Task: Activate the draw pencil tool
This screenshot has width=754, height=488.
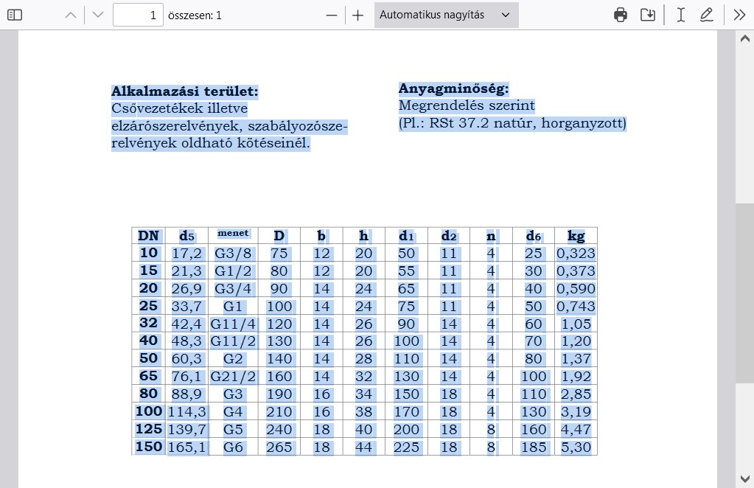Action: pos(707,15)
